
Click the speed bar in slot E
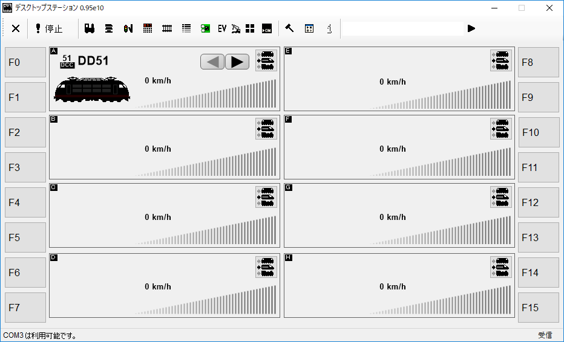(x=441, y=94)
